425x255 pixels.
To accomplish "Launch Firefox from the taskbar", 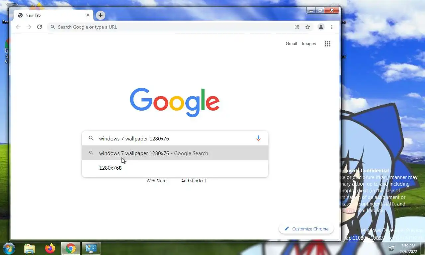I will pyautogui.click(x=50, y=248).
